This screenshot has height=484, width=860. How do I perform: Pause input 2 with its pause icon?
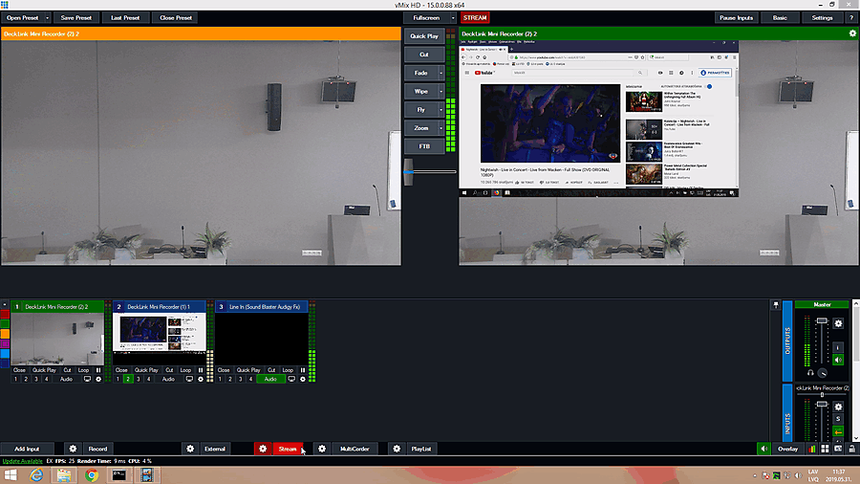click(x=201, y=370)
